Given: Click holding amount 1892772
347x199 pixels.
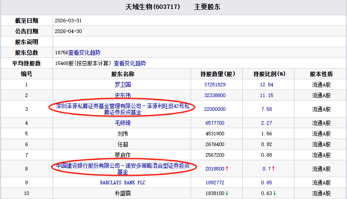Looking at the screenshot, I should (215, 183).
